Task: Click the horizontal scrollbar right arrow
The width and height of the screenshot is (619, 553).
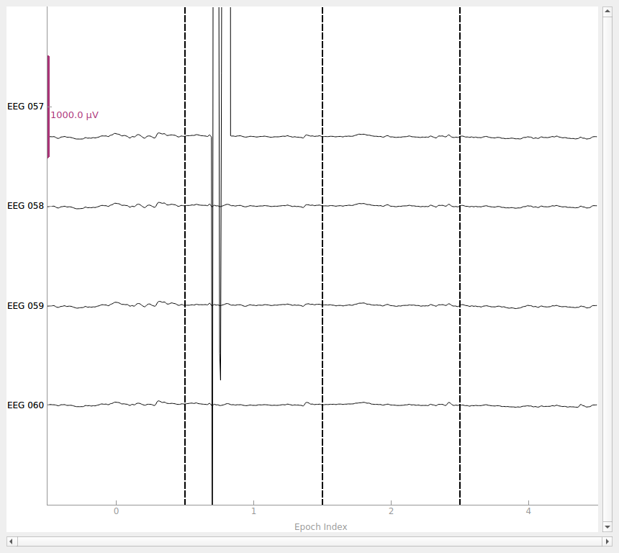Action: click(x=607, y=541)
